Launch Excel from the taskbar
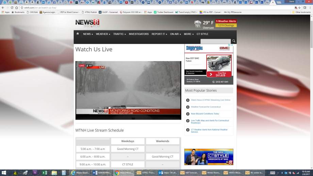313x176 pixels. coord(45,173)
